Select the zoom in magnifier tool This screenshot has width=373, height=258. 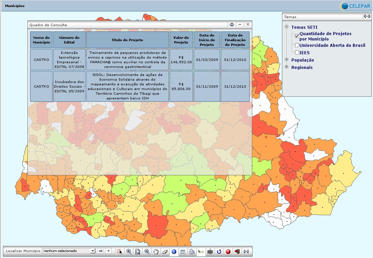click(129, 251)
